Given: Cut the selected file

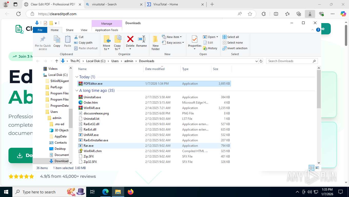Looking at the screenshot, I should pyautogui.click(x=79, y=37).
